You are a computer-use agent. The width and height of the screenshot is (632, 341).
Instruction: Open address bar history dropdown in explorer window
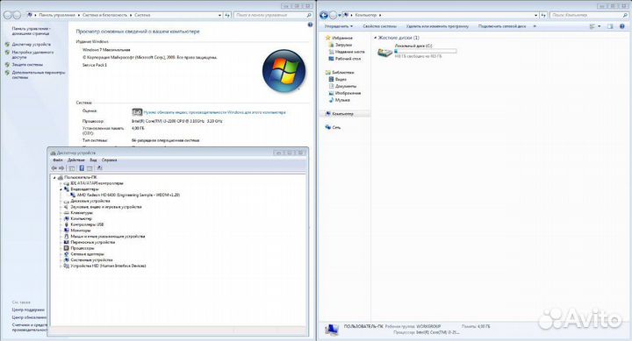[x=535, y=15]
